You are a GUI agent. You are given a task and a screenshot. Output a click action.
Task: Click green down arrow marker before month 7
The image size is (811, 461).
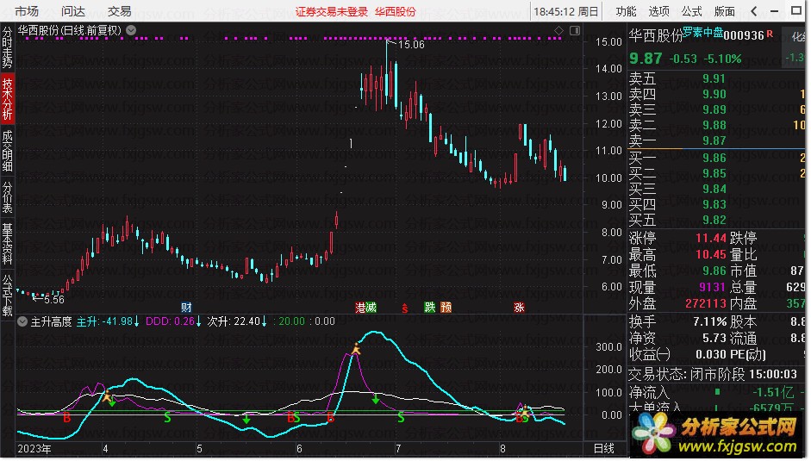[x=376, y=399]
